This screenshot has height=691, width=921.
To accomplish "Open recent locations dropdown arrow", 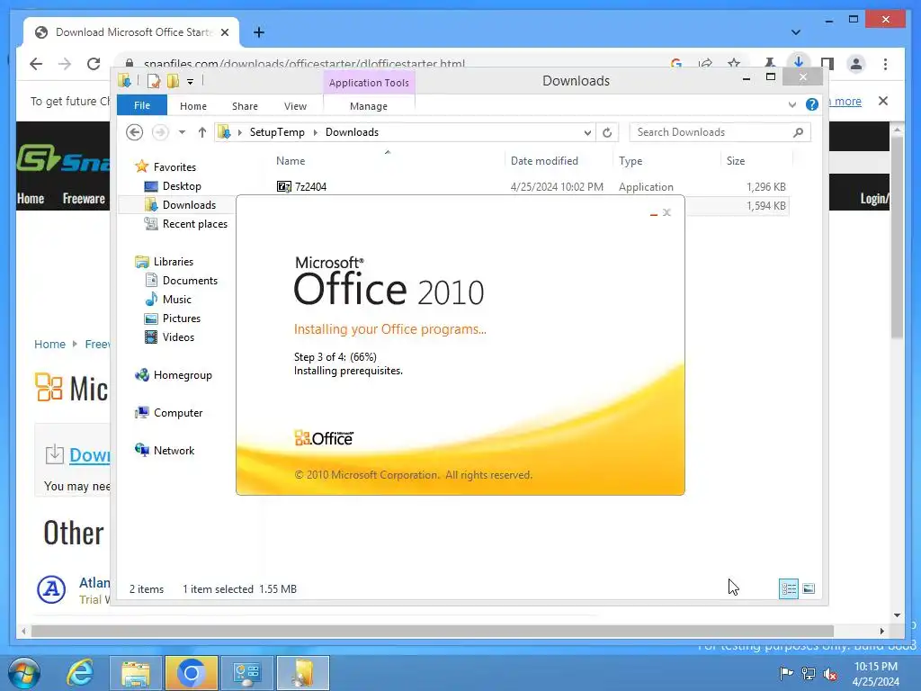I will click(182, 132).
